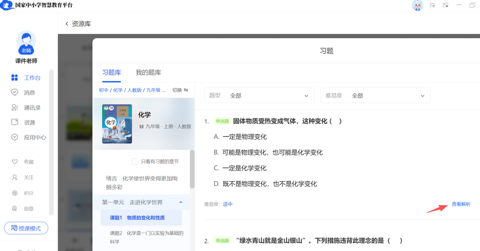Click the chapter list vertical scrollbar
This screenshot has width=480, height=251.
pos(192,169)
